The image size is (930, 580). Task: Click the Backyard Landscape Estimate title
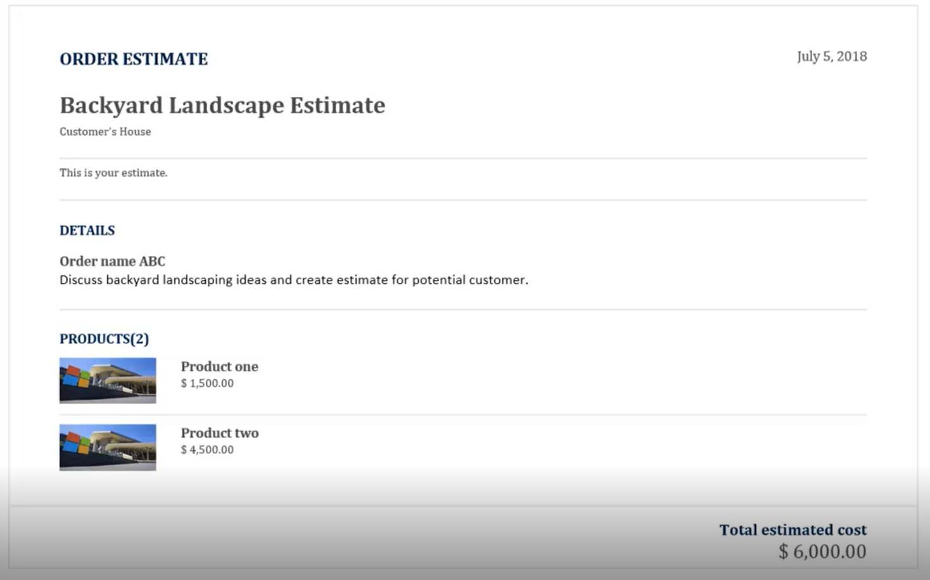tap(222, 105)
